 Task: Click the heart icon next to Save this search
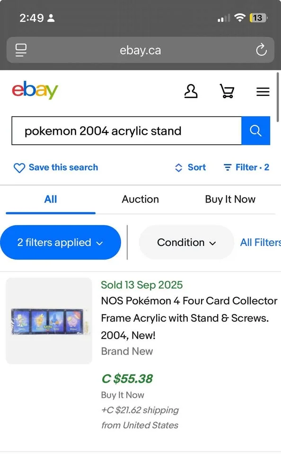click(19, 167)
